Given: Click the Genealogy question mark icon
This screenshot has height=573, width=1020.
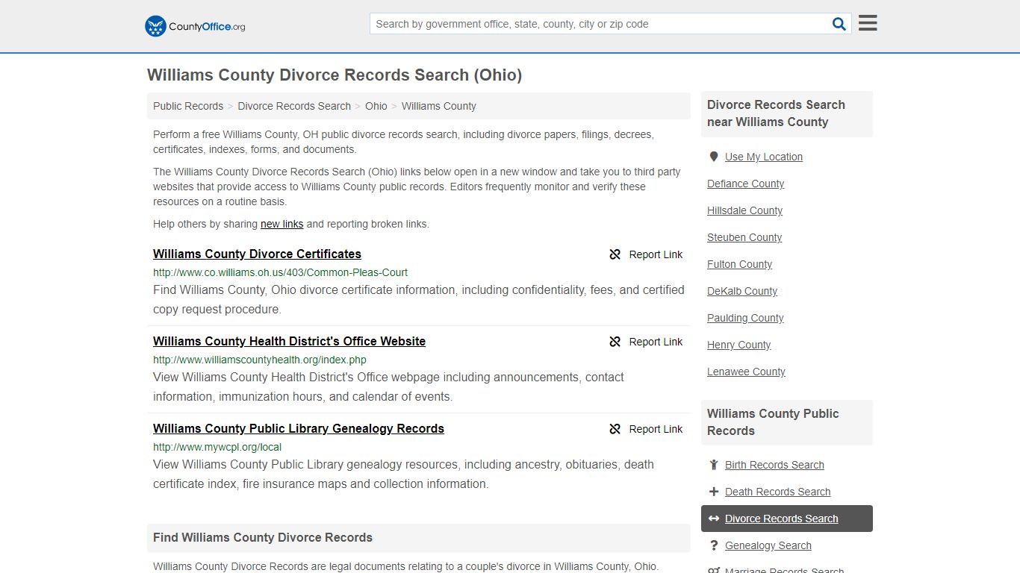Looking at the screenshot, I should pyautogui.click(x=714, y=545).
